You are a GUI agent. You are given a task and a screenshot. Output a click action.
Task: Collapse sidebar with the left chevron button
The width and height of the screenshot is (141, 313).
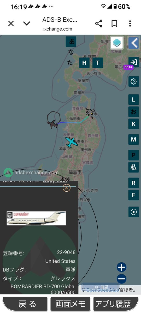[134, 43]
